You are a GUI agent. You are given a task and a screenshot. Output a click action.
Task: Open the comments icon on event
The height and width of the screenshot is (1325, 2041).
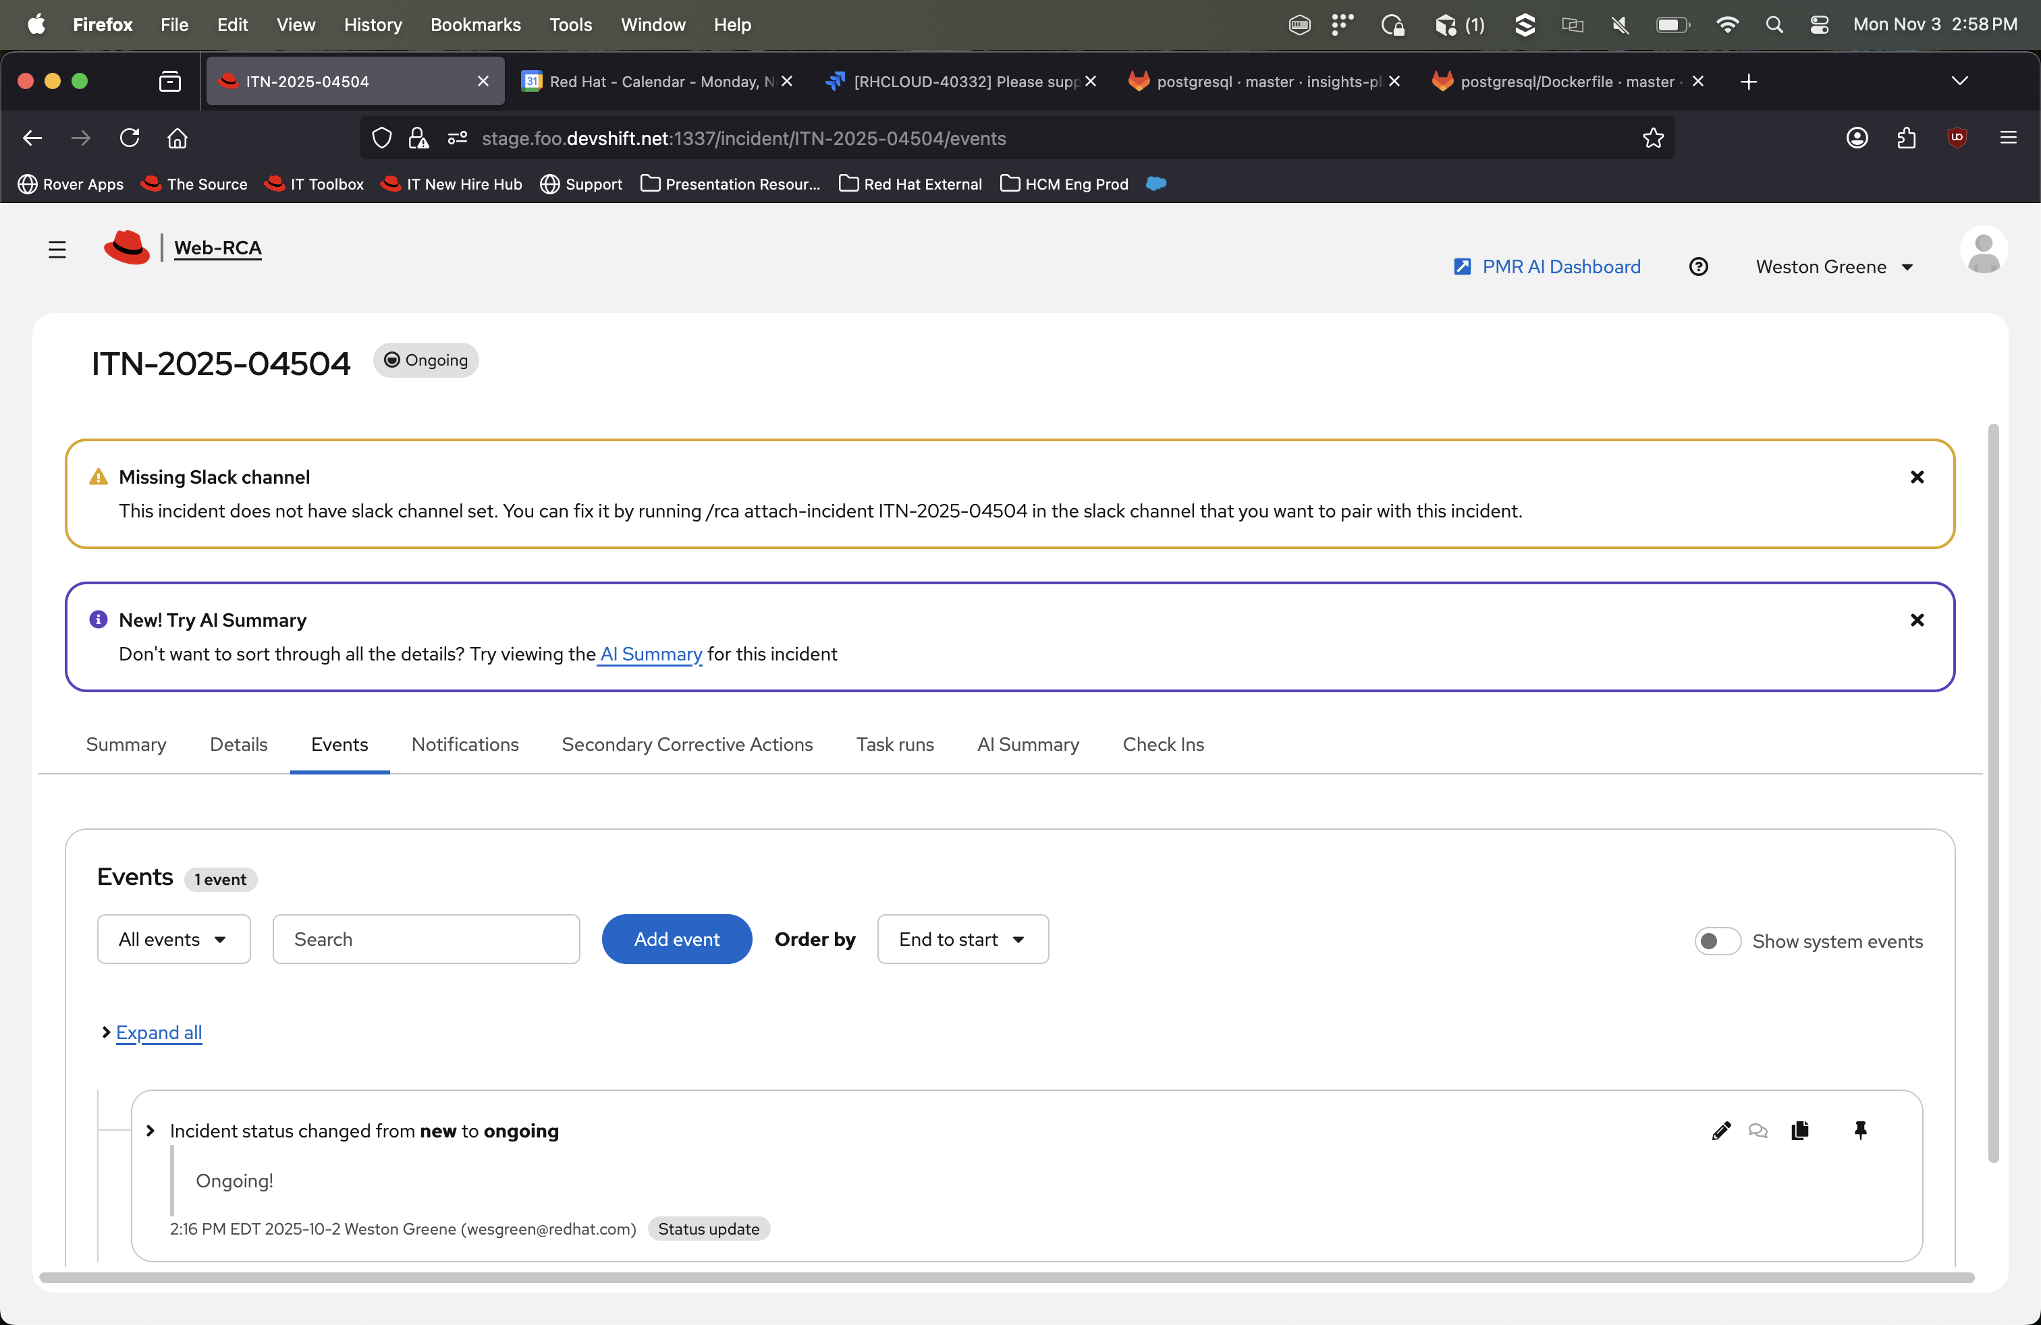tap(1757, 1131)
